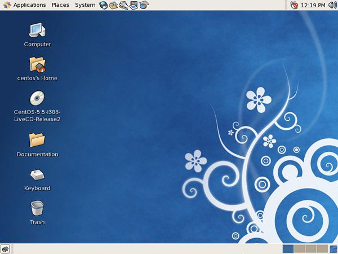Open the System menu

click(85, 5)
